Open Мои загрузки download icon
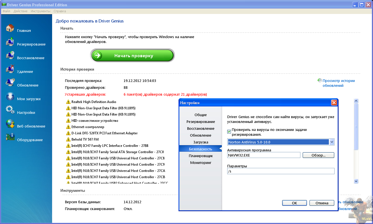 point(10,96)
